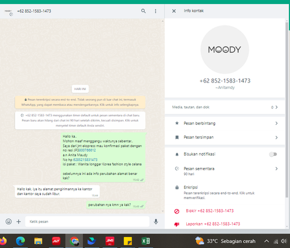Expand the media count chevron
Image resolution: width=290 pixels, height=248 pixels.
click(277, 107)
